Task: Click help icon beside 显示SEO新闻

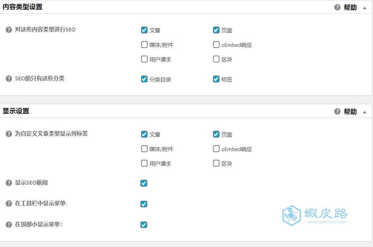Action: [x=9, y=183]
